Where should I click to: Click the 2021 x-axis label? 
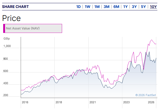point(93,102)
